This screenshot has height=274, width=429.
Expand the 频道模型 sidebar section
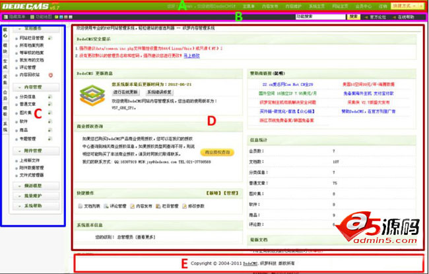(36, 186)
